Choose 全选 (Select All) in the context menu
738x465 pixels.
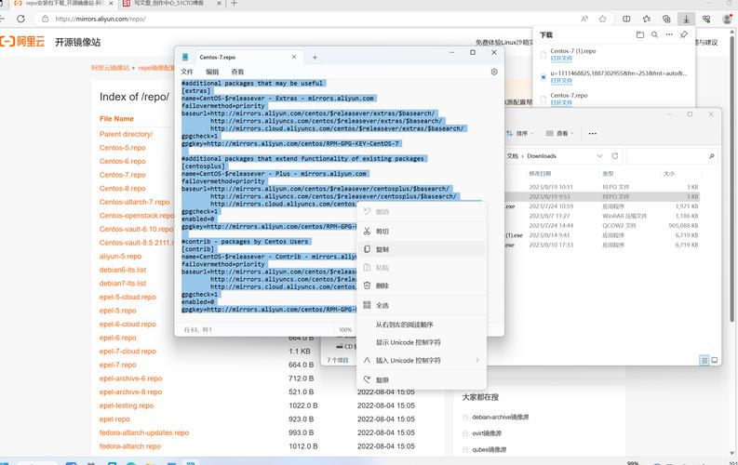422,305
